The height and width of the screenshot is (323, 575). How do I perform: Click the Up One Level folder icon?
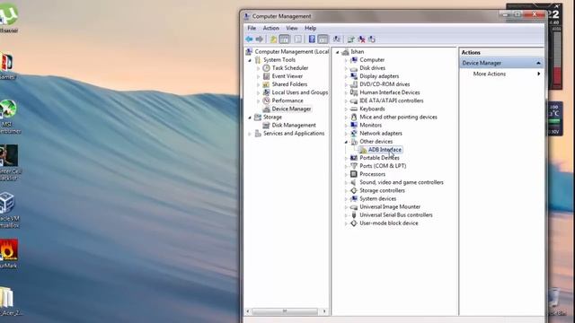pos(273,39)
